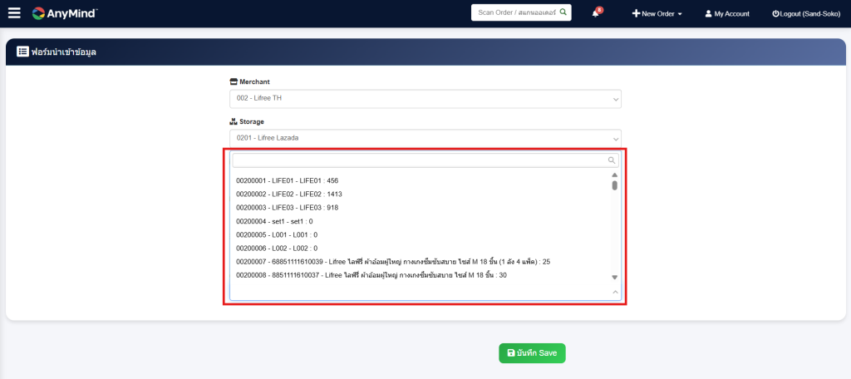Open the notifications bell
The image size is (851, 379).
(x=596, y=13)
